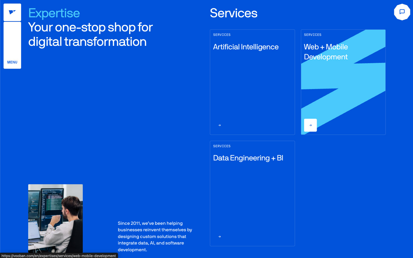The width and height of the screenshot is (413, 258).
Task: Click the light blue Expertise heading
Action: pyautogui.click(x=54, y=13)
